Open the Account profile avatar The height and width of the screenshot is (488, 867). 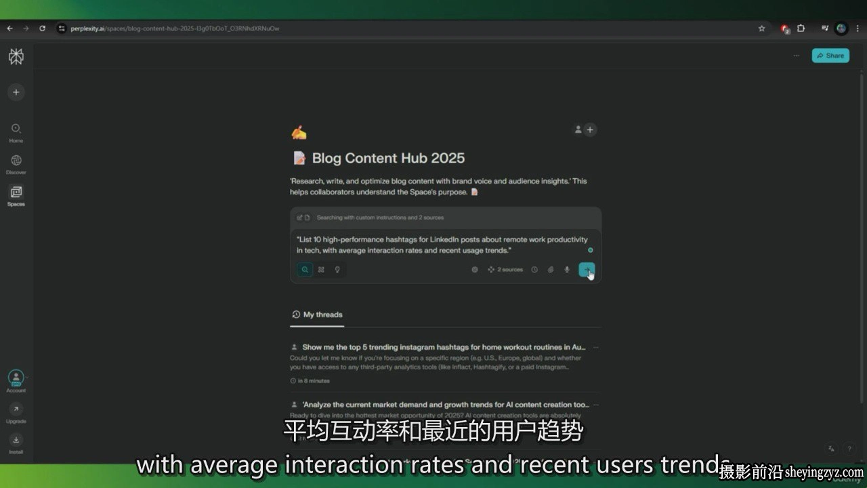pyautogui.click(x=16, y=378)
